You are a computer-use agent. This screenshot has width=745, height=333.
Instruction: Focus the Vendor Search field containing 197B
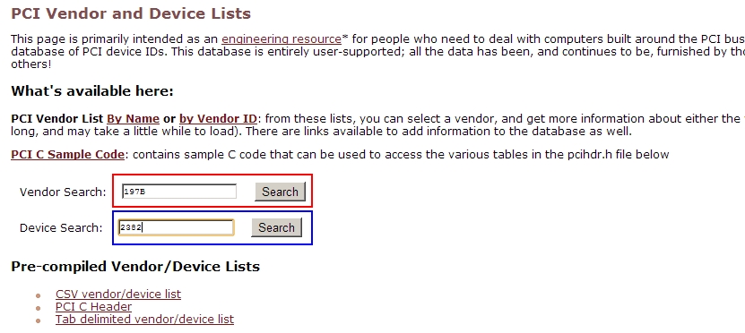[179, 192]
